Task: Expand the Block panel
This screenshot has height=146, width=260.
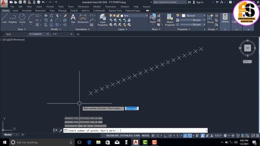Action: 156,29
